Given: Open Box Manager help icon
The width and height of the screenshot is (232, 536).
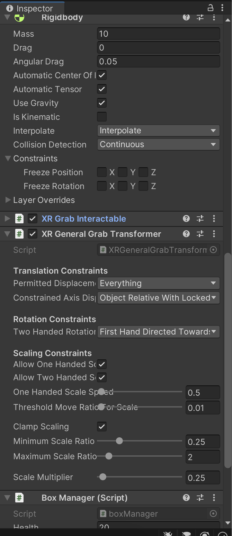Looking at the screenshot, I should tap(186, 498).
